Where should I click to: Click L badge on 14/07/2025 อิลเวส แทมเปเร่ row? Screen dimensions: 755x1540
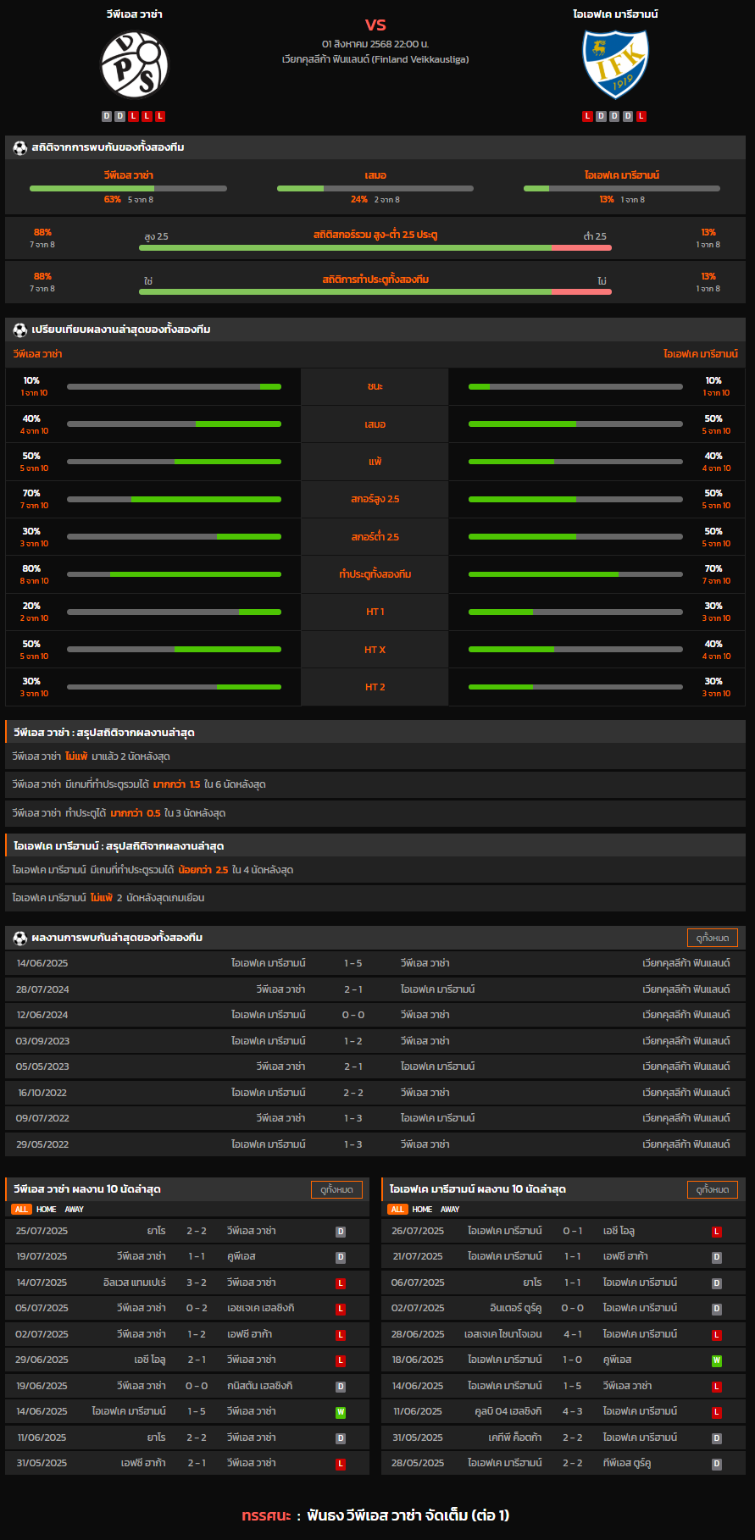point(341,1283)
